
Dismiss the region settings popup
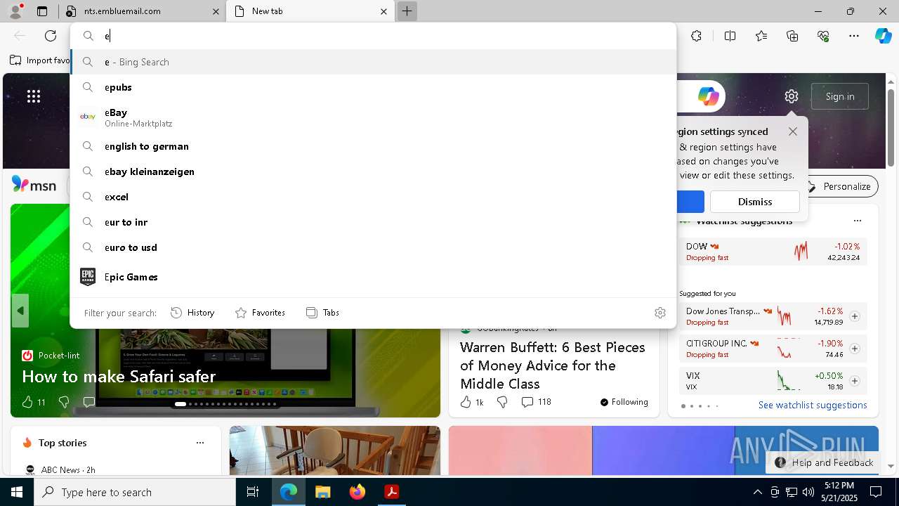[755, 202]
